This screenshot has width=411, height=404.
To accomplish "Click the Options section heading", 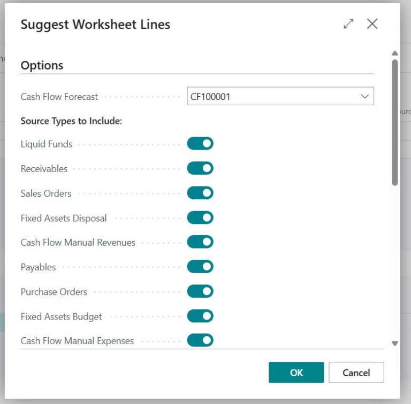I will pyautogui.click(x=42, y=66).
